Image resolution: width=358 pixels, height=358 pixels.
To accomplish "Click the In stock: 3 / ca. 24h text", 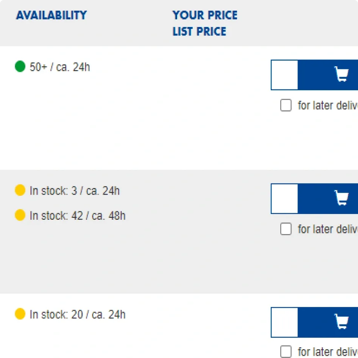I will [x=75, y=191].
